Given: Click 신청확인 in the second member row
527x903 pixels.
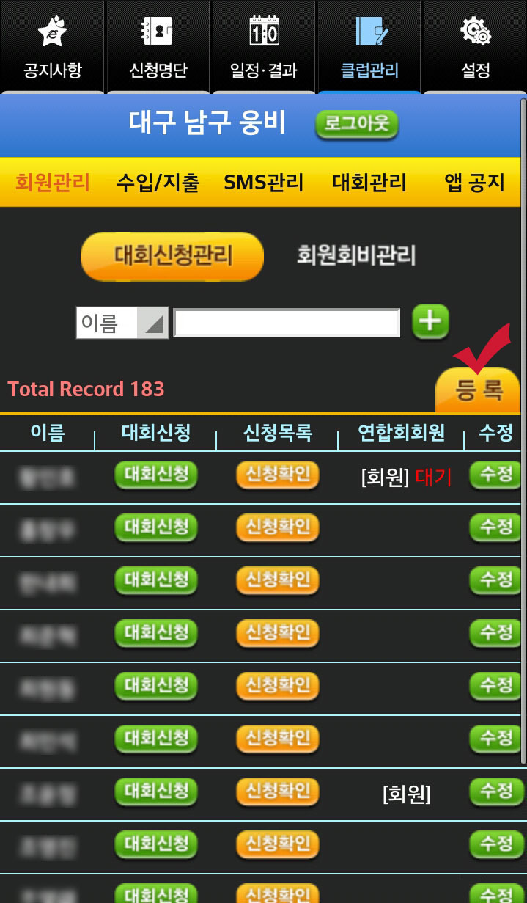Looking at the screenshot, I should click(x=277, y=527).
